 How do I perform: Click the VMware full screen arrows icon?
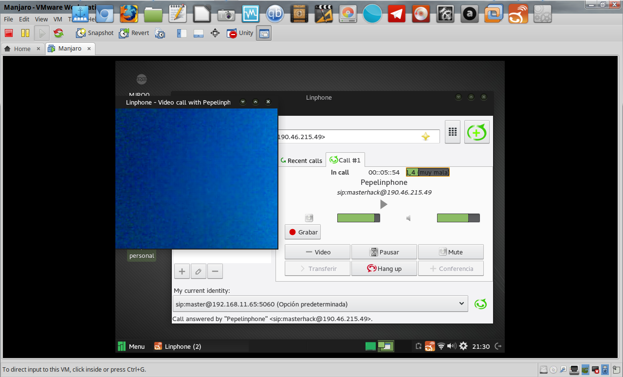coord(215,33)
